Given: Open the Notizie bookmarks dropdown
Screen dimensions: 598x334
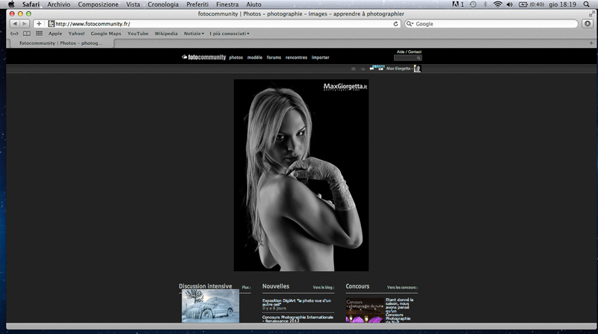Looking at the screenshot, I should 194,34.
